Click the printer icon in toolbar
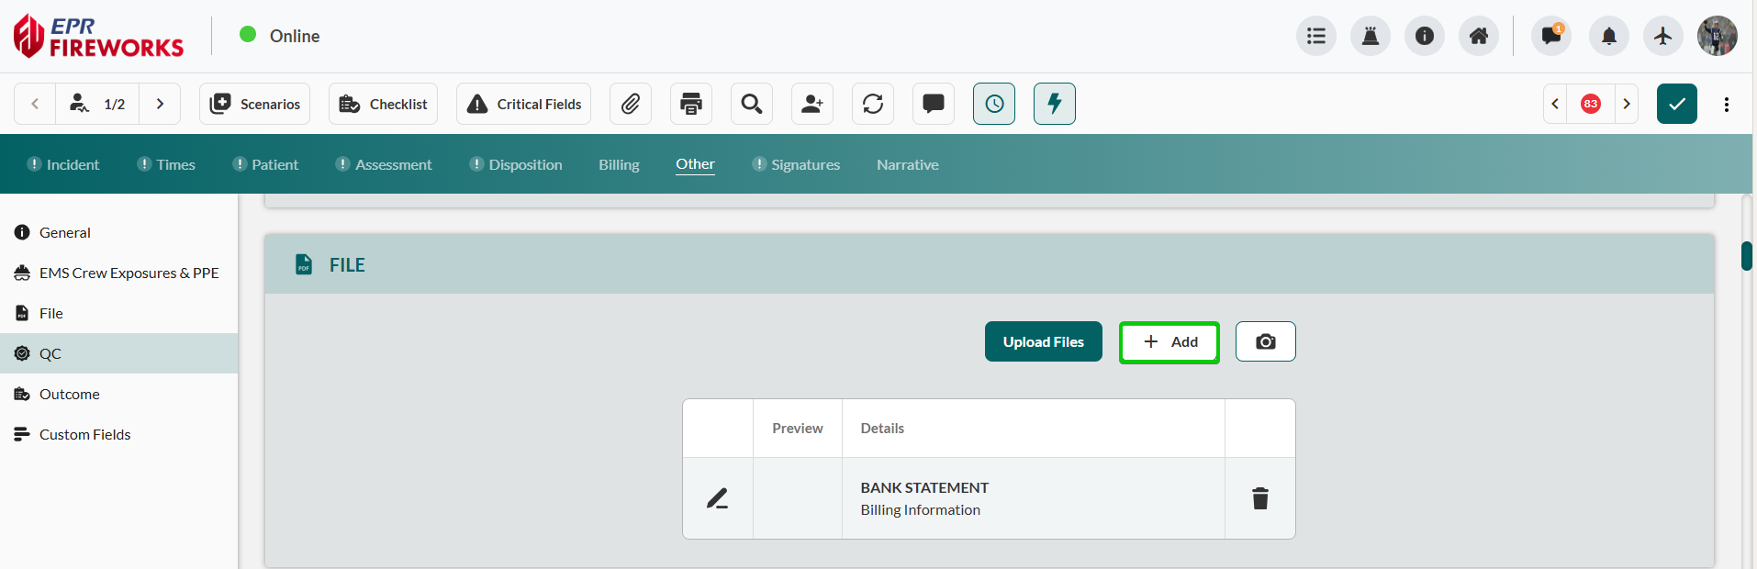The width and height of the screenshot is (1757, 569). [x=691, y=104]
